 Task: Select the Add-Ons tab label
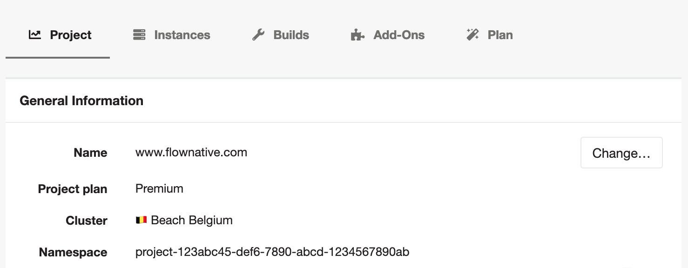coord(399,35)
